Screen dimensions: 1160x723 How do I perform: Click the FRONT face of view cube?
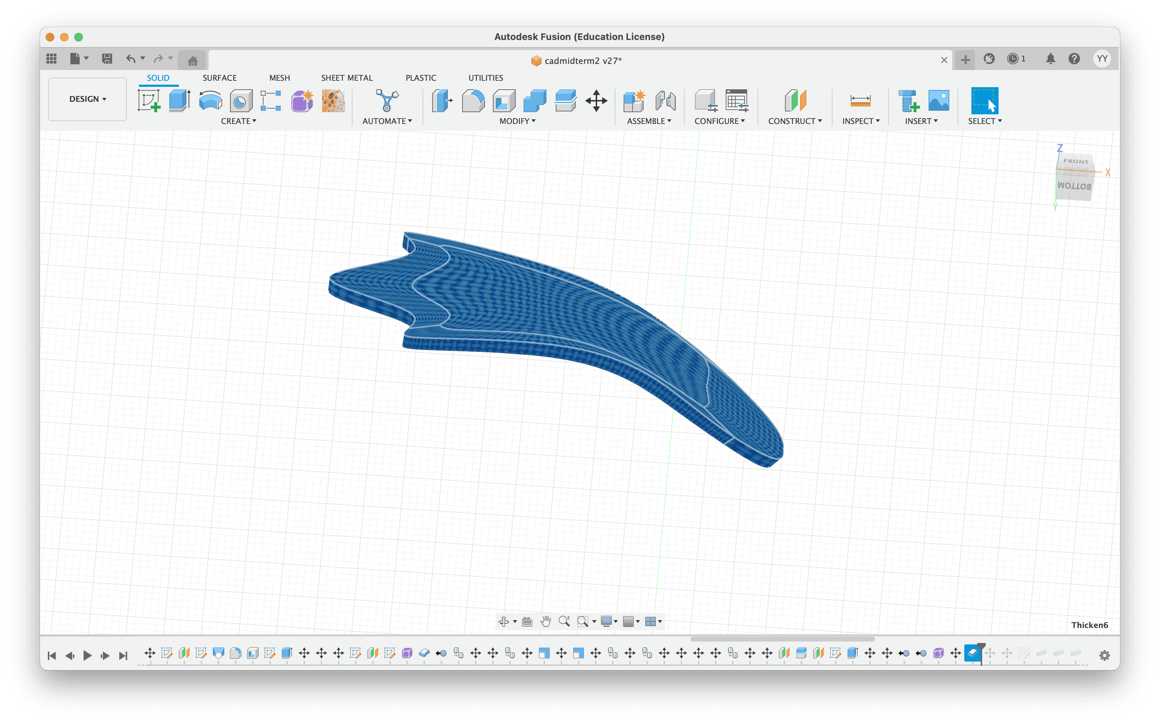click(1075, 161)
